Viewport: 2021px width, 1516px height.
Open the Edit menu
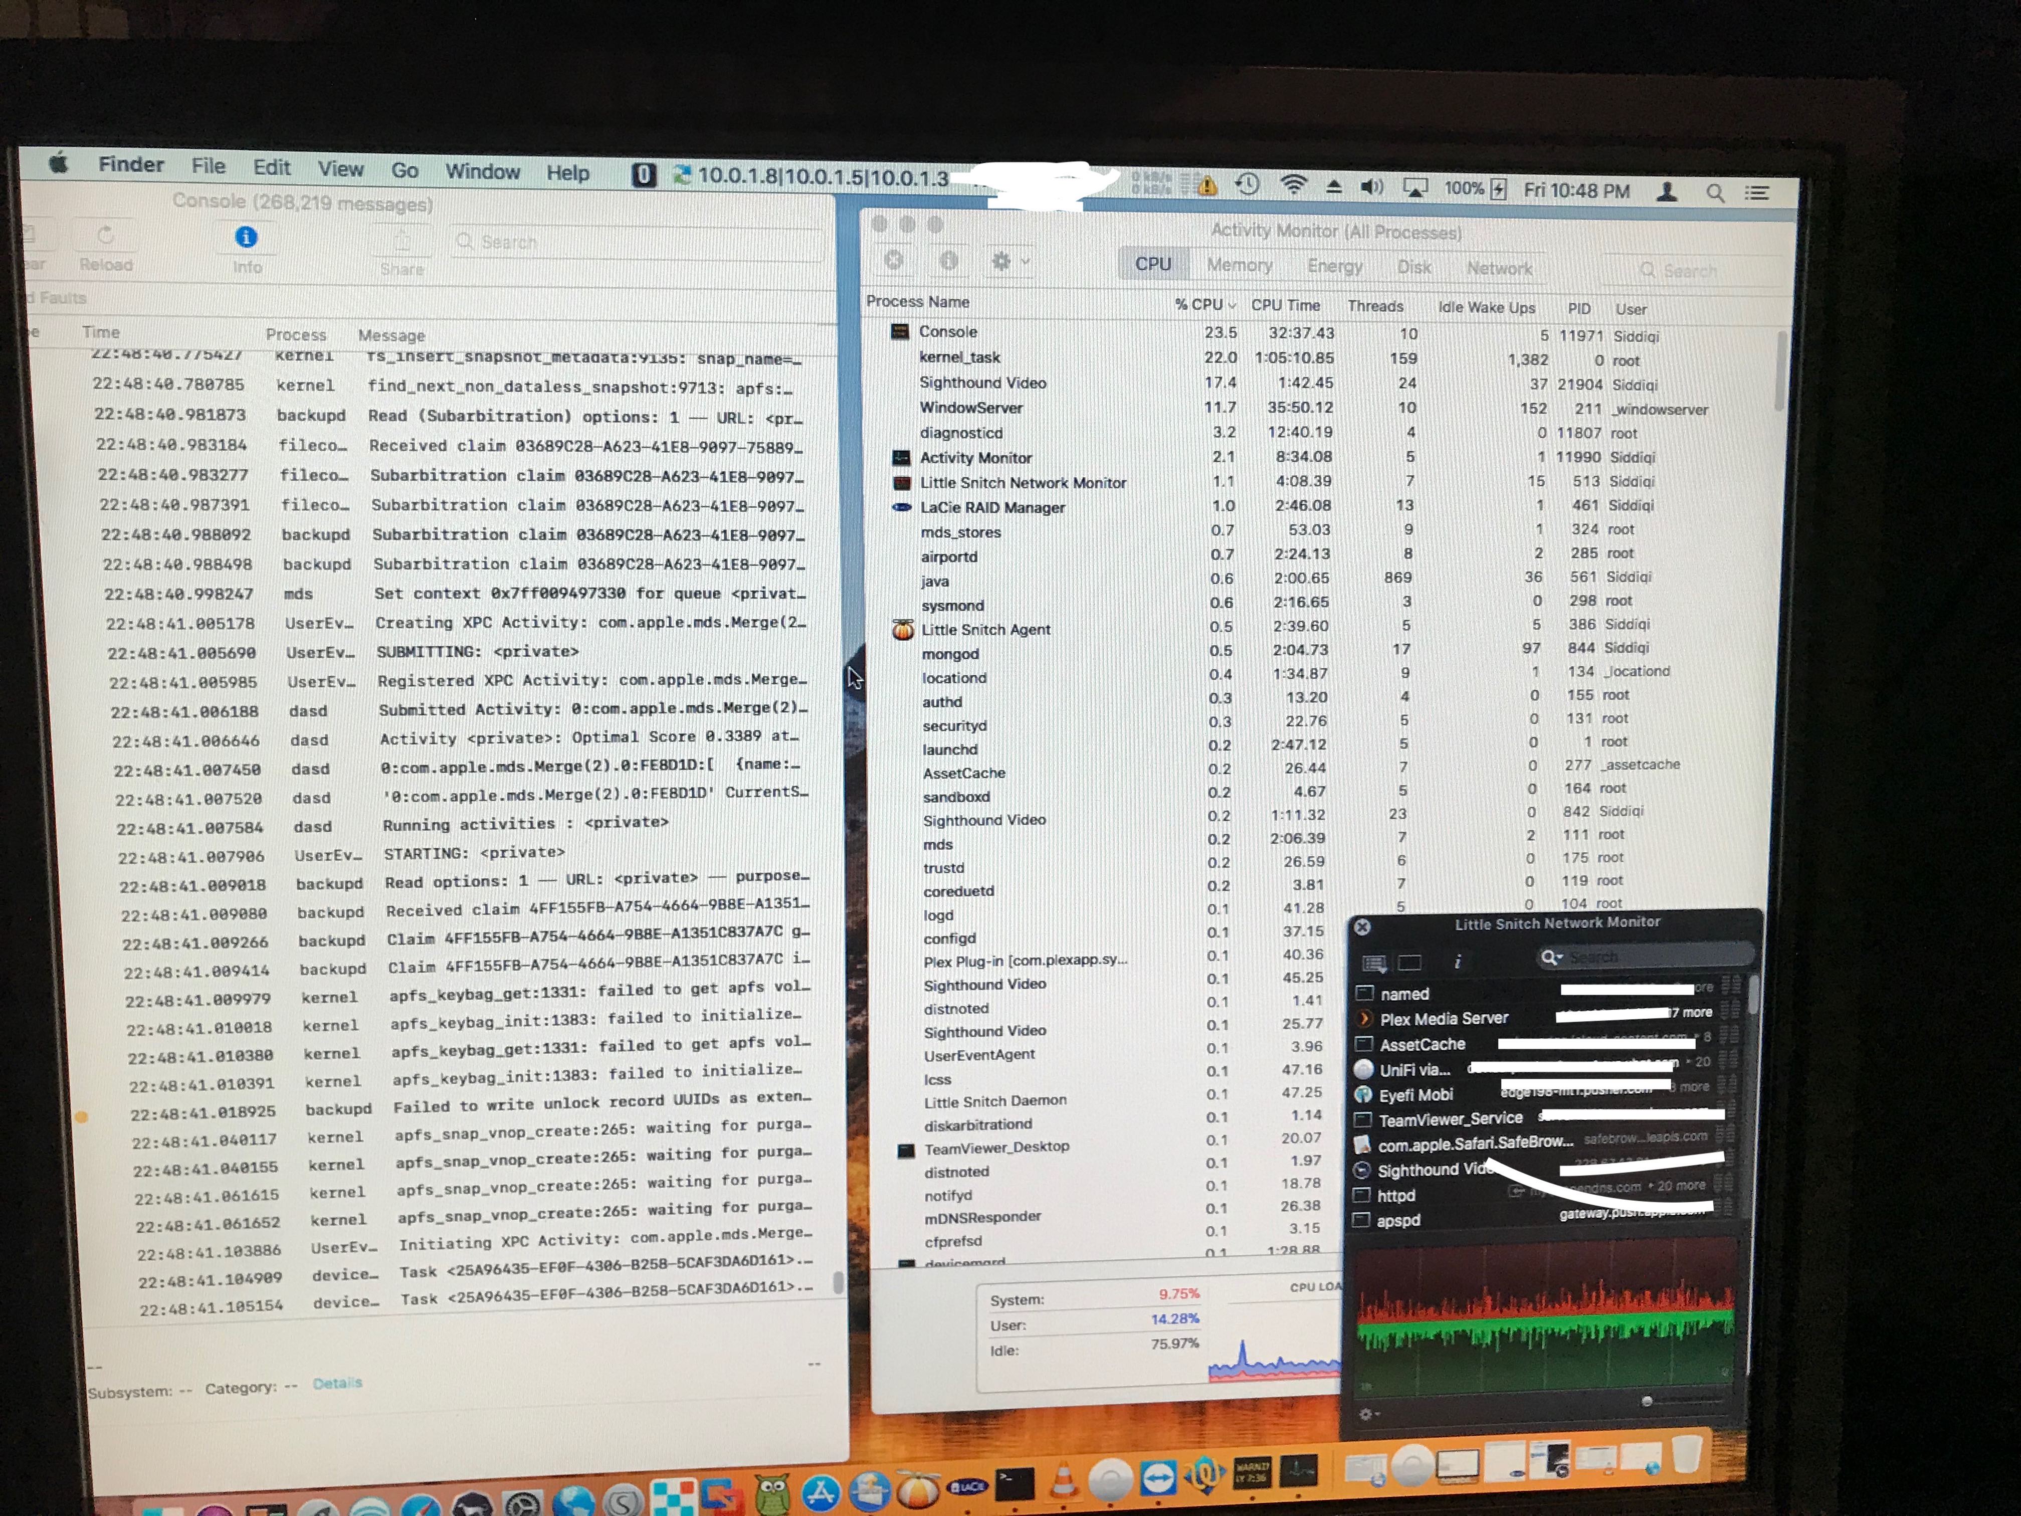pos(271,167)
